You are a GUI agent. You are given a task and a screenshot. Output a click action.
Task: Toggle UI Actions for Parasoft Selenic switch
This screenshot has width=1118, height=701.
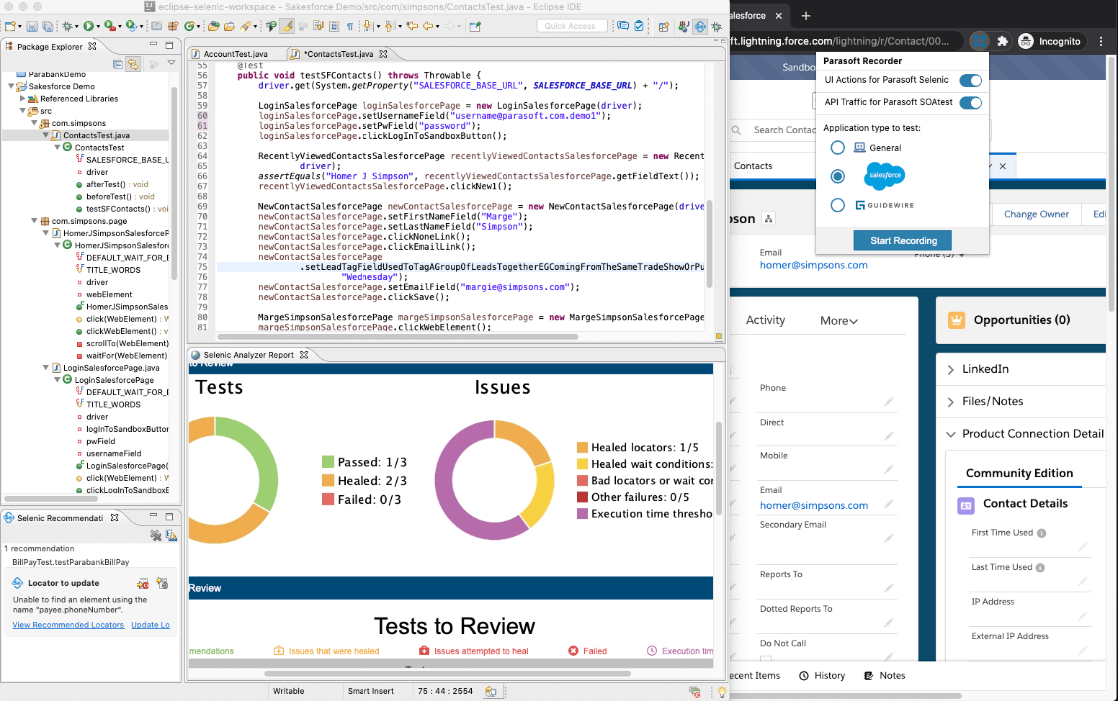click(x=970, y=81)
